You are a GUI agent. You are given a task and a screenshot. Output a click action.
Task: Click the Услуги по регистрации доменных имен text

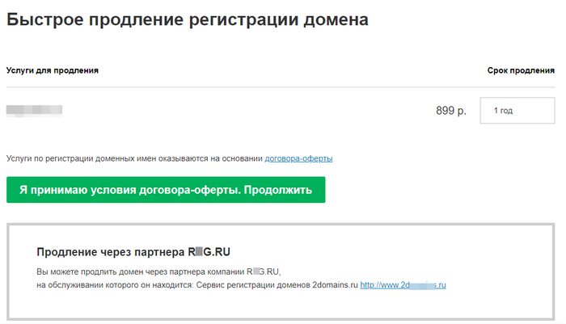(x=134, y=158)
